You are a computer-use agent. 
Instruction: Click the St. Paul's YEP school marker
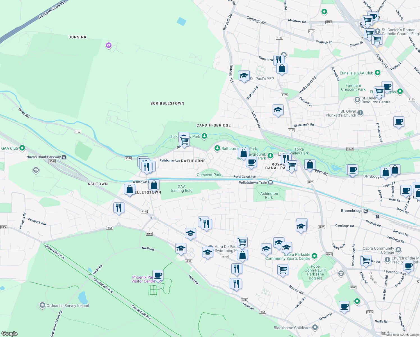(x=244, y=76)
